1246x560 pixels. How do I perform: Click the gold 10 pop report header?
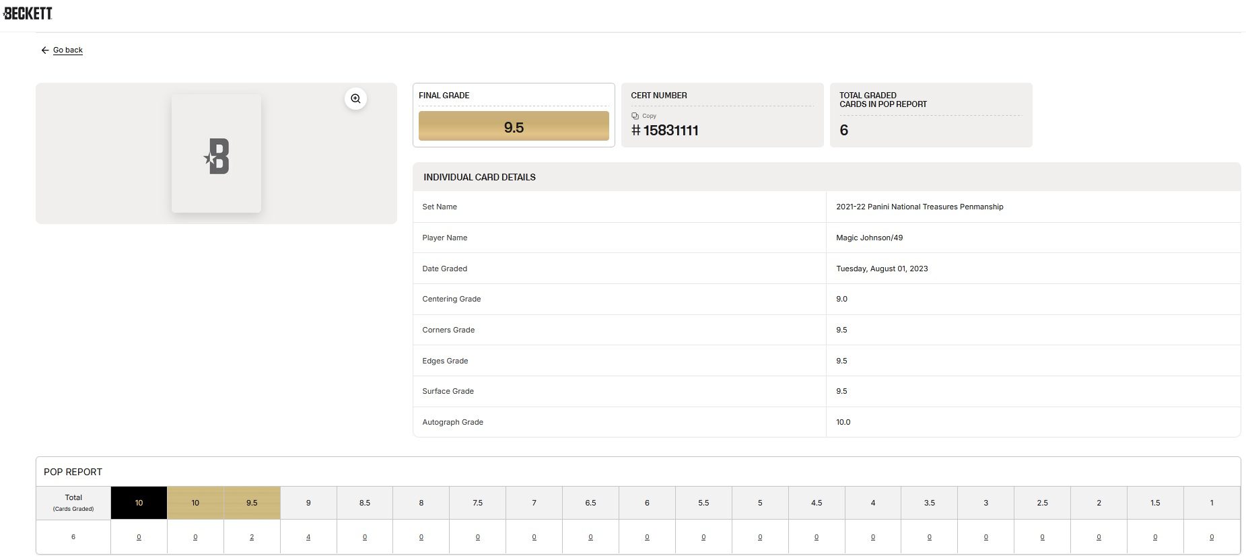tap(195, 503)
